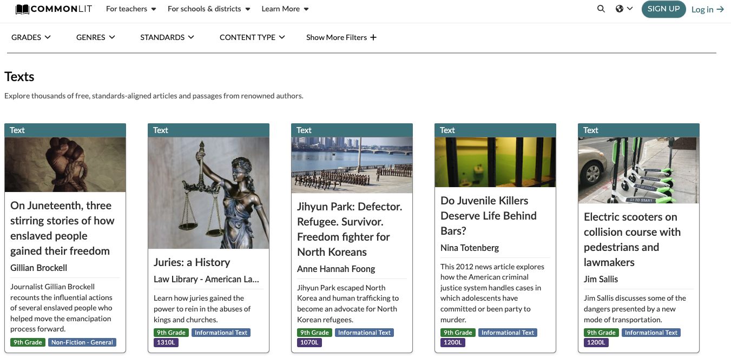Viewport: 731px width, 358px height.
Task: Click the 1070L lexile tag
Action: tap(309, 342)
